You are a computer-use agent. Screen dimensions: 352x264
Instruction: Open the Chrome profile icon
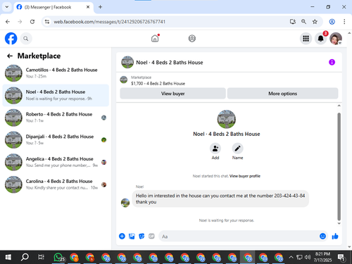pos(332,22)
